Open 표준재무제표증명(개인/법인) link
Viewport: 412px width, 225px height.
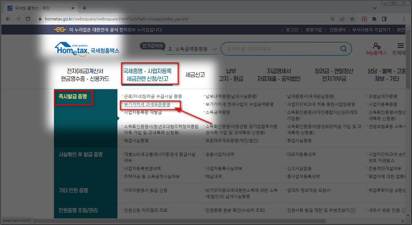coord(232,141)
